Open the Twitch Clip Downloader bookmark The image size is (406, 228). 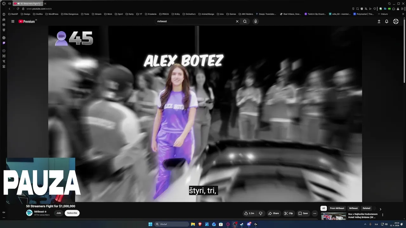pos(315,14)
